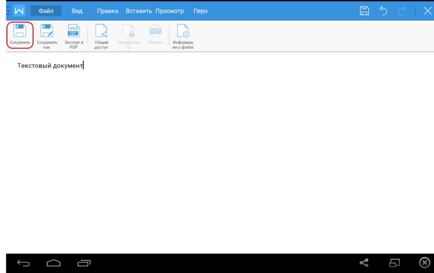Switch to the Просмотр tab
Viewport: 434px width, 273px height.
coord(170,11)
